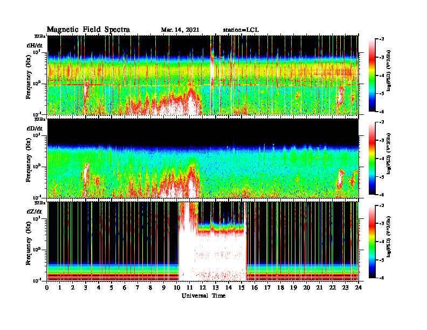Click "log(PSD) (V^2/Hz)" label on dZ/dt color bar

coord(389,236)
